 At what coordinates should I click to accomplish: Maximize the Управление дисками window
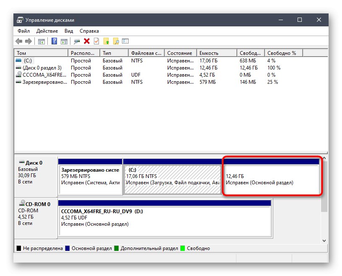(300, 20)
